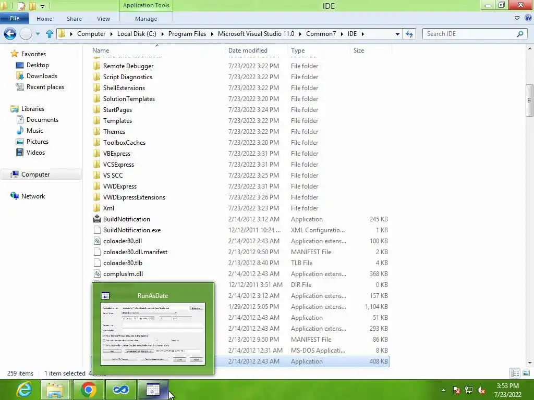This screenshot has height=400, width=534.
Task: Switch to the Share ribbon tab
Action: (74, 19)
